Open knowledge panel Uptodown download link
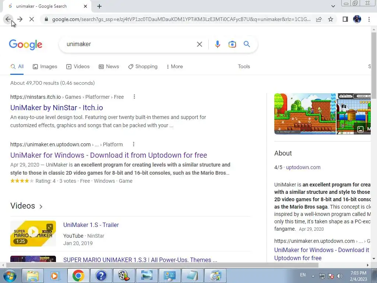The width and height of the screenshot is (377, 283). 322,254
